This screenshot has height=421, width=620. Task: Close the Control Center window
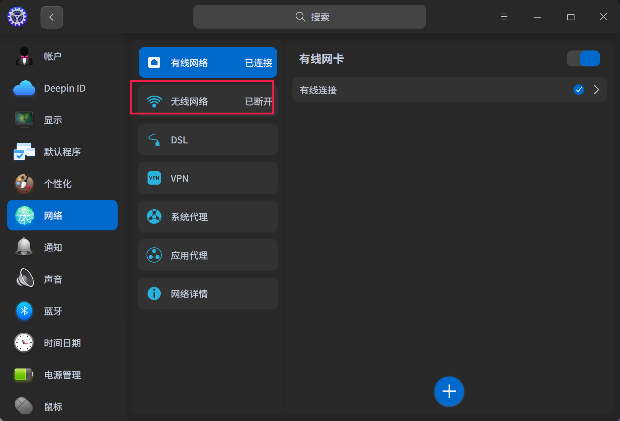[x=603, y=17]
